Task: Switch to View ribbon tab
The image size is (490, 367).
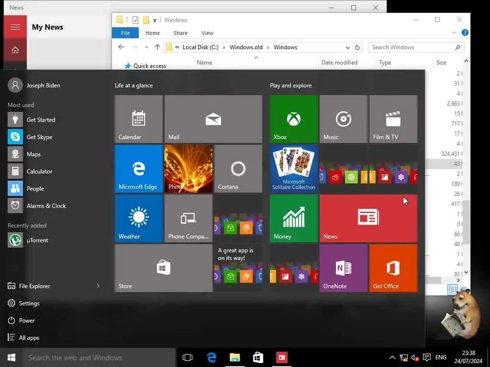Action: coord(207,33)
